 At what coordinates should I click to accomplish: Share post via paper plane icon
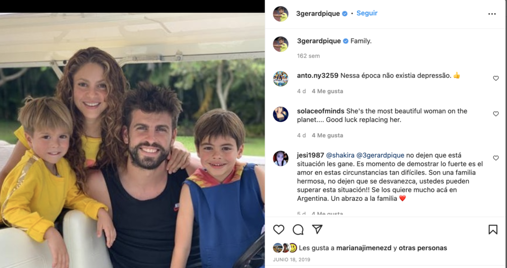pos(317,230)
